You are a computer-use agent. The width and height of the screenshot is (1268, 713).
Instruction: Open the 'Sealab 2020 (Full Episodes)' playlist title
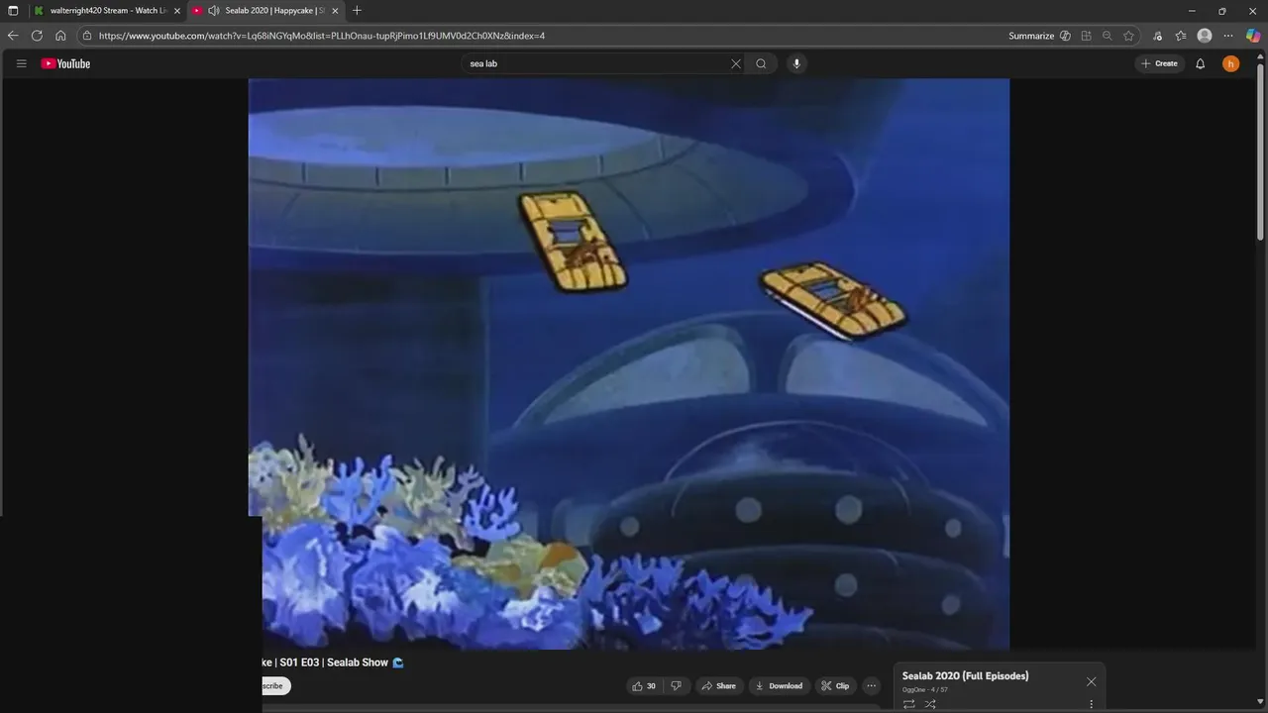965,675
